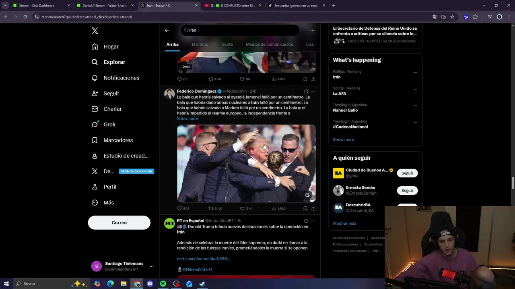
Task: Click Mostrar más under A quién seguir
Action: point(344,223)
